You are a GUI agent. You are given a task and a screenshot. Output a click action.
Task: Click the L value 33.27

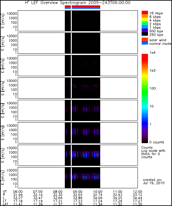coord(18,198)
